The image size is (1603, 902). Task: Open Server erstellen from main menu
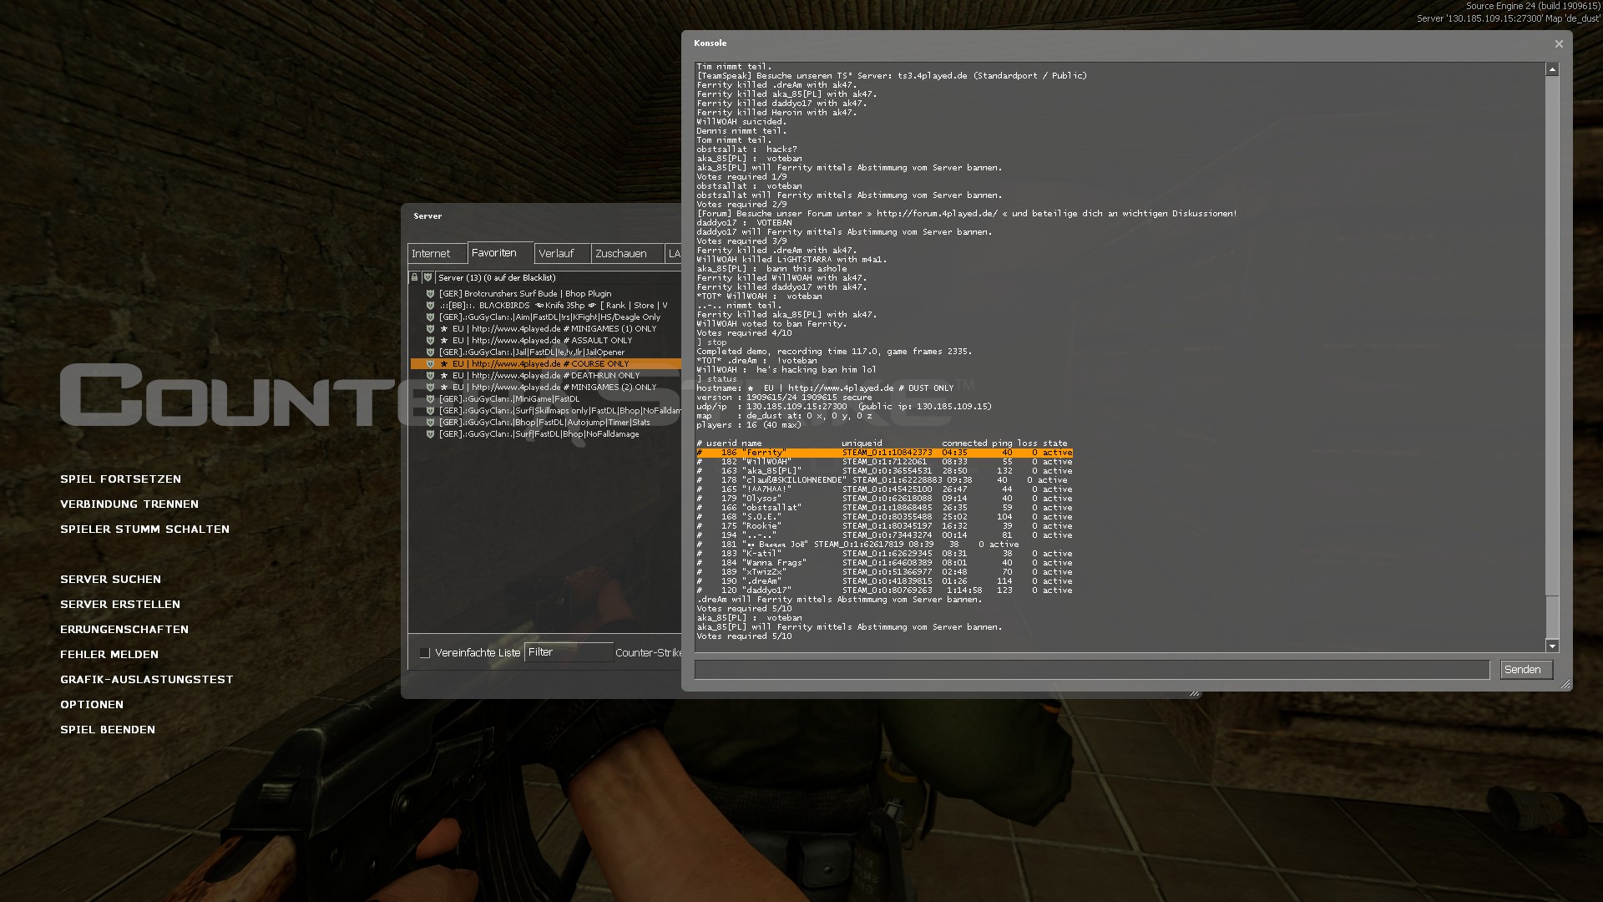point(120,605)
